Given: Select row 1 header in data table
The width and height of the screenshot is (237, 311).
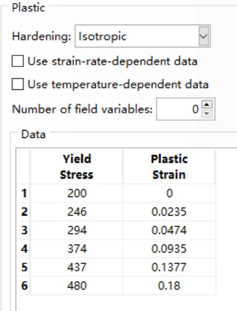Looking at the screenshot, I should click(x=23, y=193).
